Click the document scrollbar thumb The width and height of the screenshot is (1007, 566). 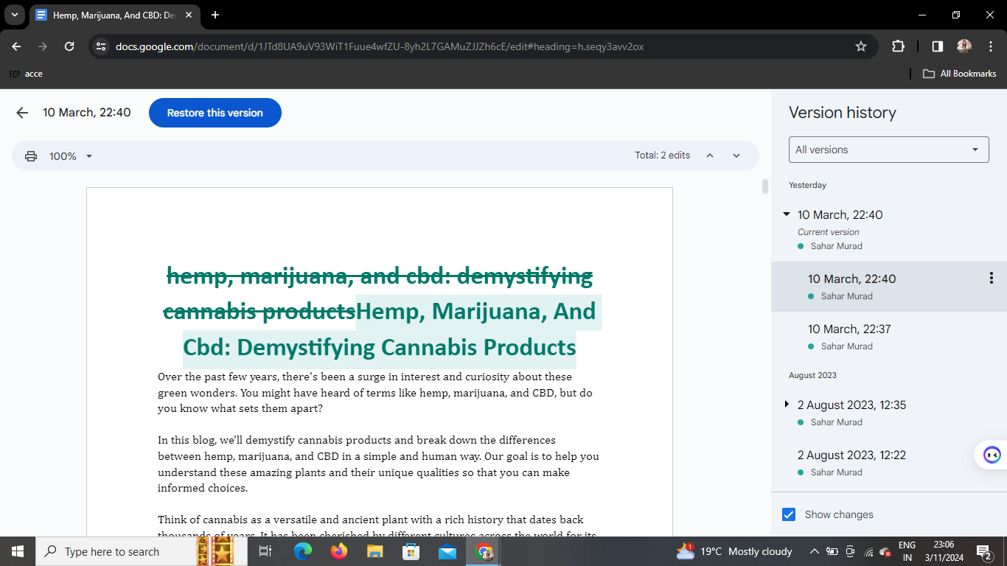[765, 186]
